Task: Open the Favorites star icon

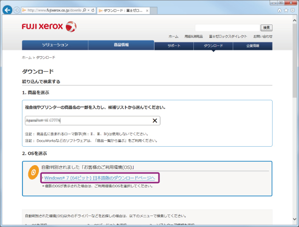Action: pyautogui.click(x=286, y=10)
